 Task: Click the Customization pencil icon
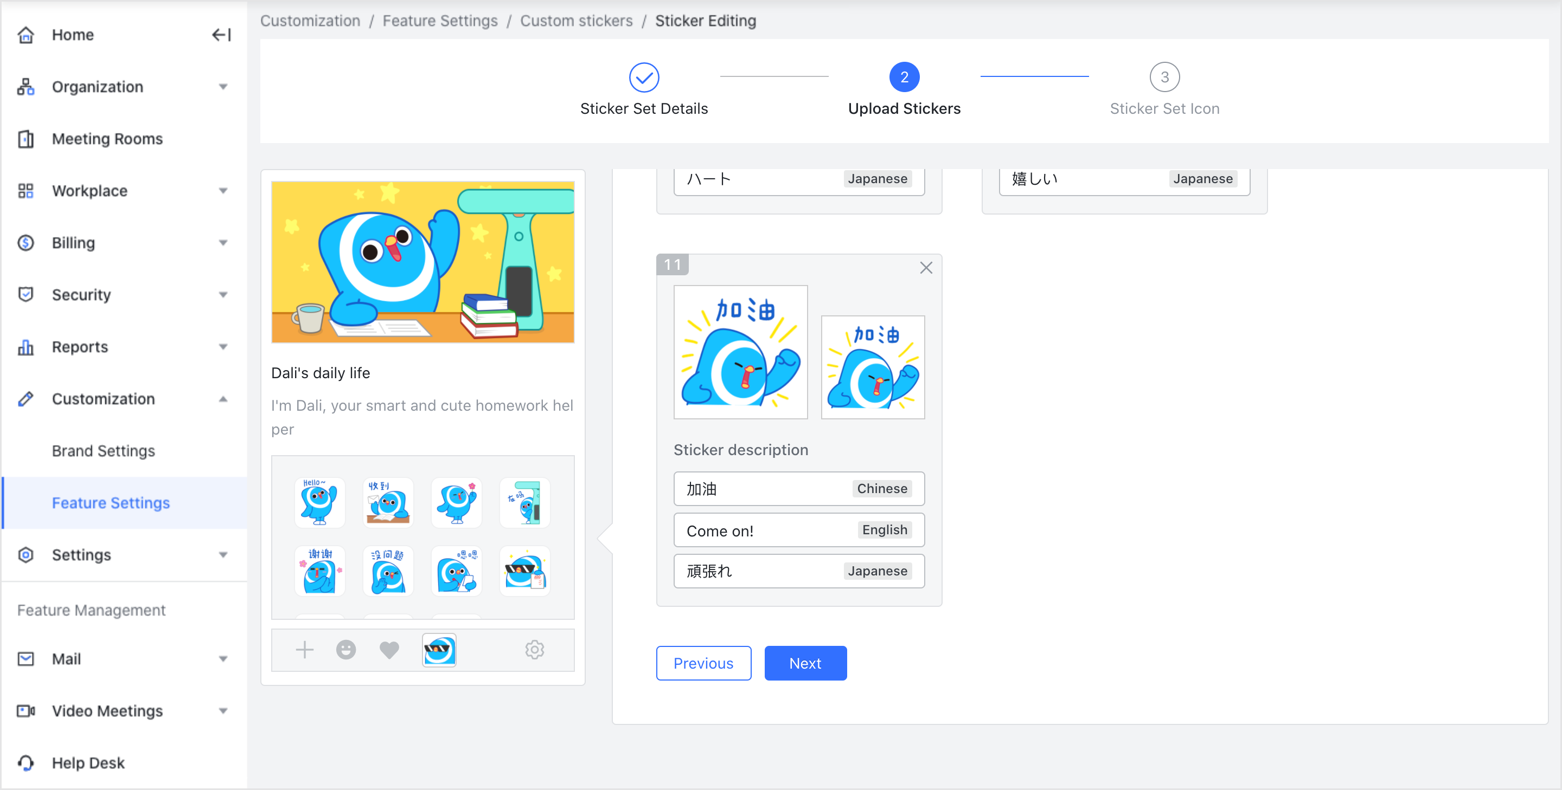click(x=25, y=399)
